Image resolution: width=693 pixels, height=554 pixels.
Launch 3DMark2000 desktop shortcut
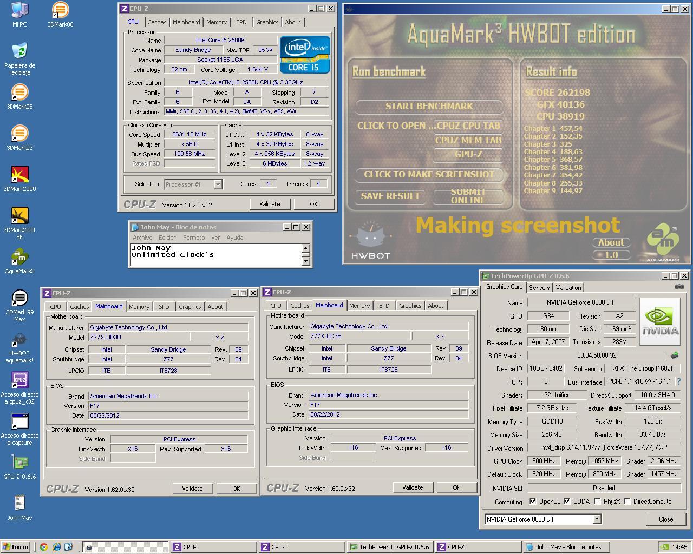19,179
